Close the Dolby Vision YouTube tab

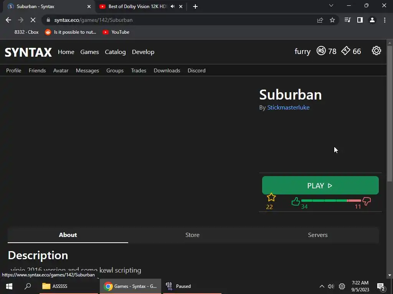coord(181,7)
